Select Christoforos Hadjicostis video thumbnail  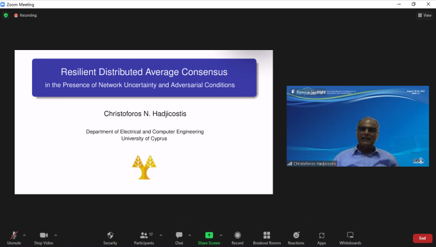358,126
